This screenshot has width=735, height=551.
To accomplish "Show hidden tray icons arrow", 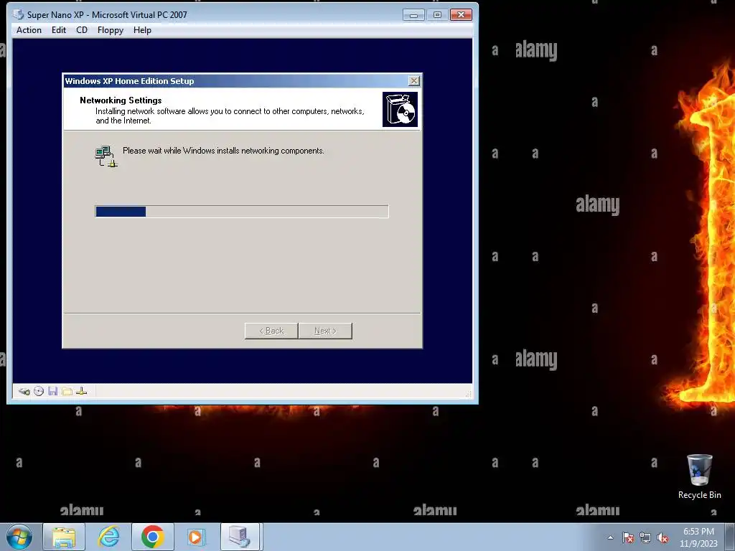I will [x=610, y=537].
